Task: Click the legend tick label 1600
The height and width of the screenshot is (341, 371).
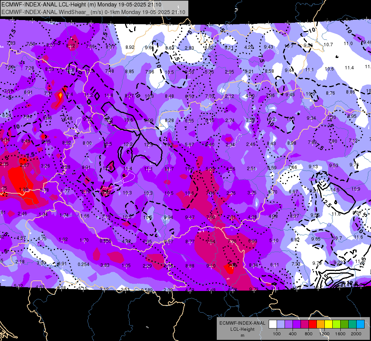Action: [340, 334]
